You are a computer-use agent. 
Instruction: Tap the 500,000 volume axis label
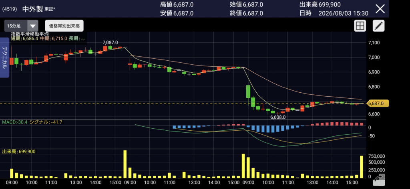click(x=376, y=162)
